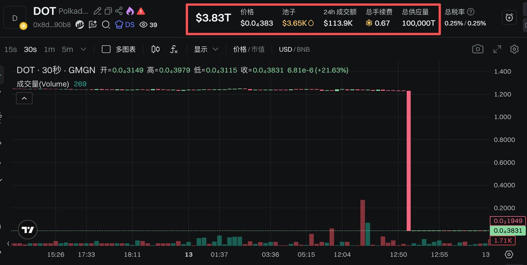527x265 pixels.
Task: Click the 12:50 time axis label
Action: 398,254
